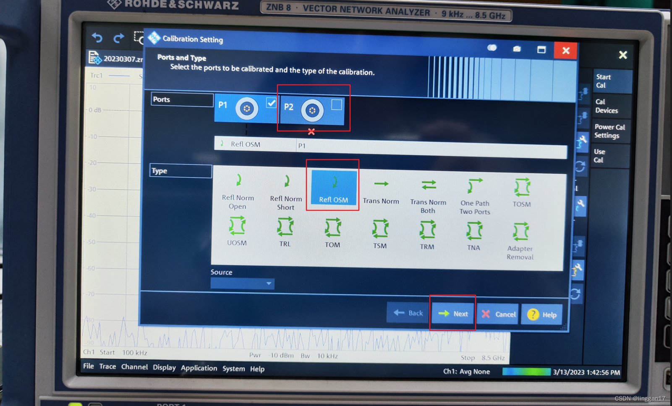Image resolution: width=672 pixels, height=406 pixels.
Task: Choose the TRL calibration type
Action: point(285,232)
